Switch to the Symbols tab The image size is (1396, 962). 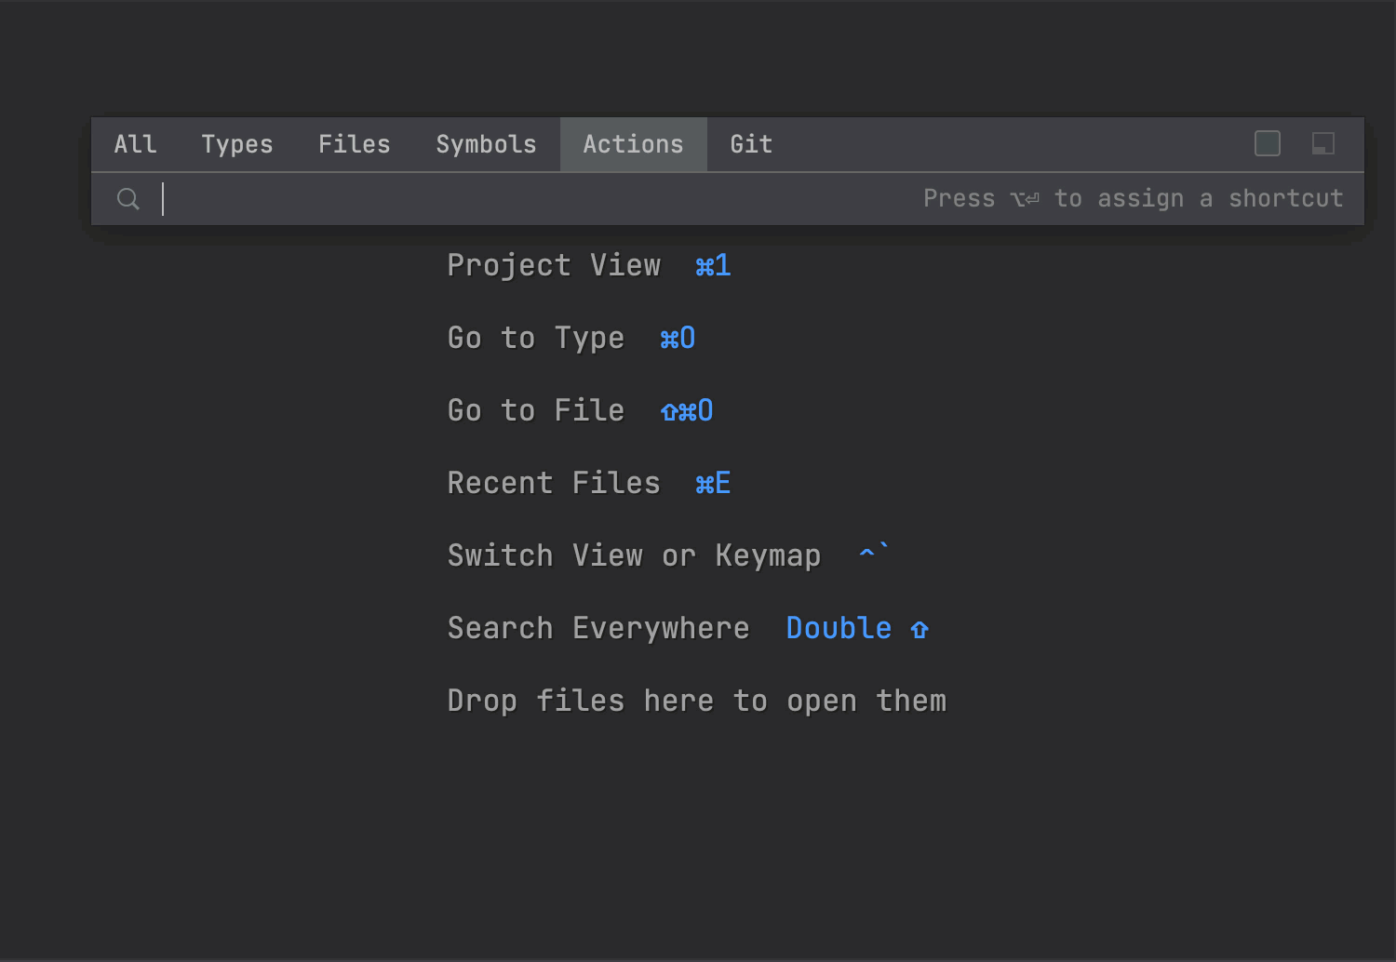(x=486, y=144)
